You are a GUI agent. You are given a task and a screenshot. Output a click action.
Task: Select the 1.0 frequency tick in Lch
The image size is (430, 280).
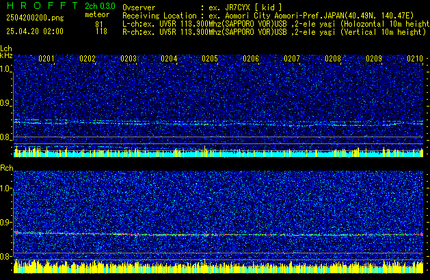pyautogui.click(x=5, y=69)
